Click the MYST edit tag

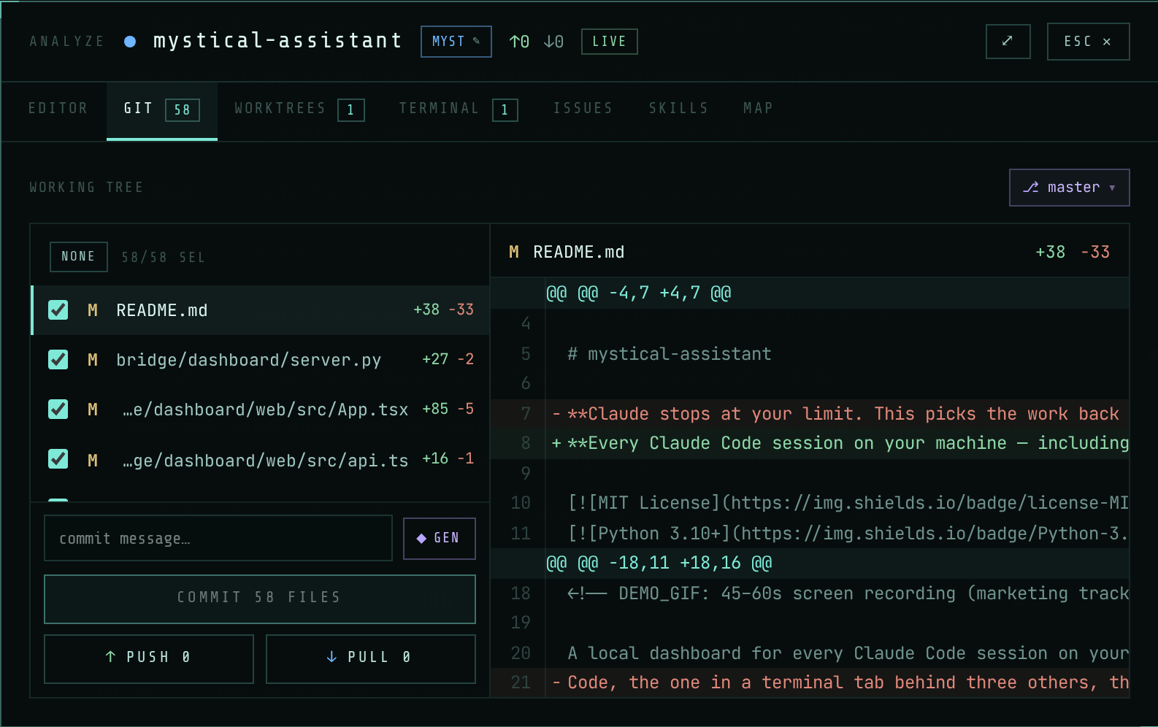(456, 42)
